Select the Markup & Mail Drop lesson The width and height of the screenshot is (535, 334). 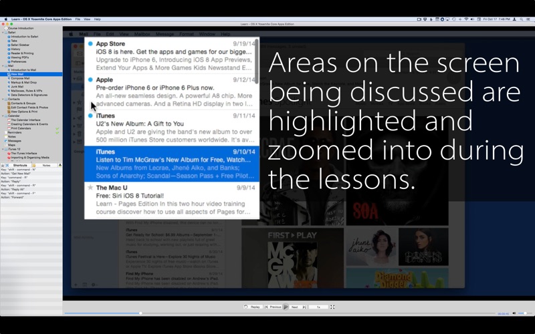(23, 82)
